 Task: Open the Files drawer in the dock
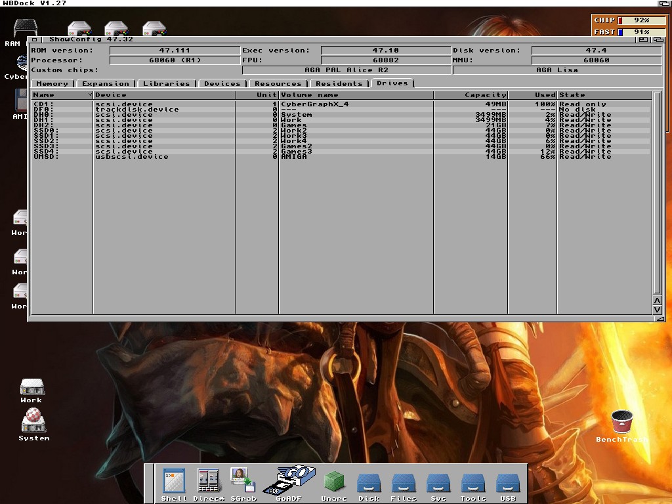click(x=404, y=486)
